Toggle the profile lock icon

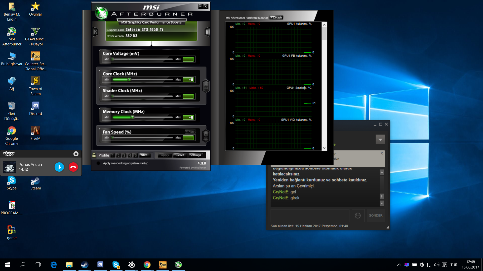(x=94, y=155)
